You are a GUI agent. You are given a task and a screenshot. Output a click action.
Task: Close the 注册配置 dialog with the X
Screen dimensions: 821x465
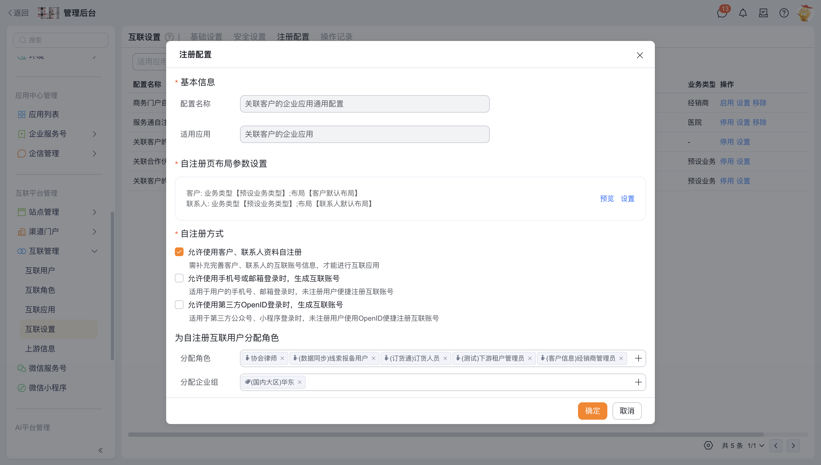click(639, 55)
